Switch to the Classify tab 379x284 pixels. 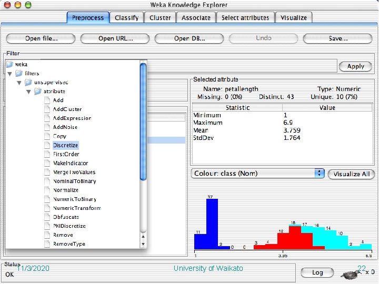tap(127, 18)
